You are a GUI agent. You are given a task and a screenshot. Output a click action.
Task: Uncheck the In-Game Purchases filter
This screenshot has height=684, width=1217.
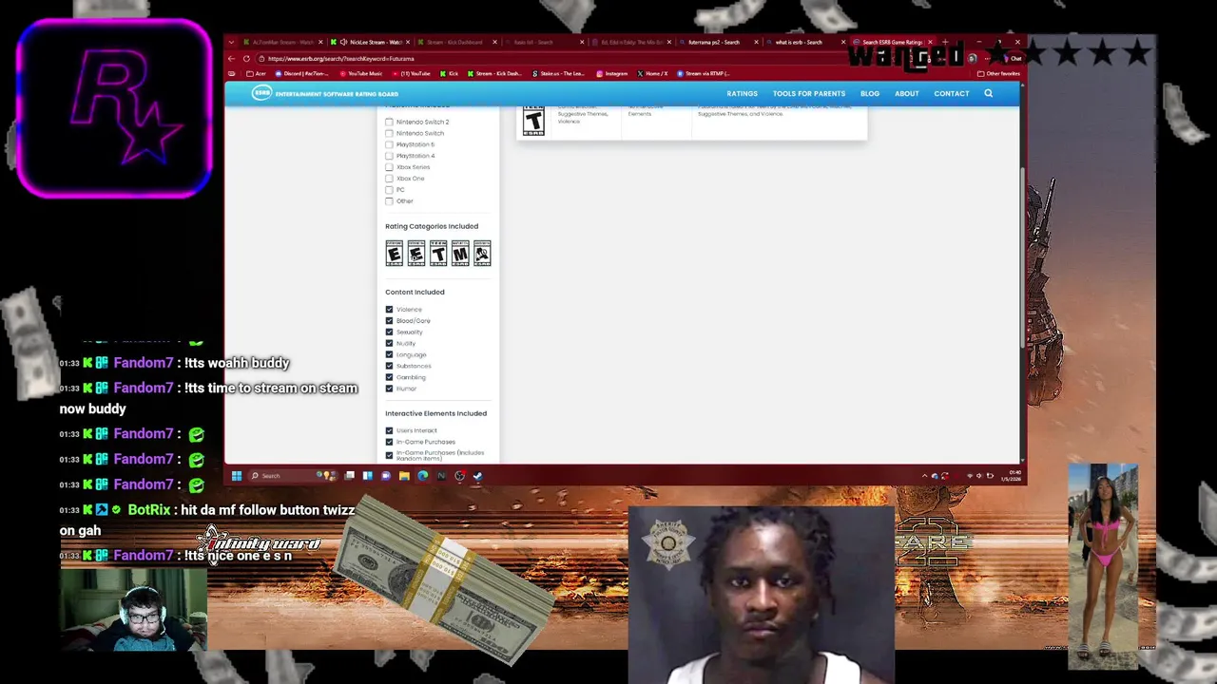click(x=389, y=442)
